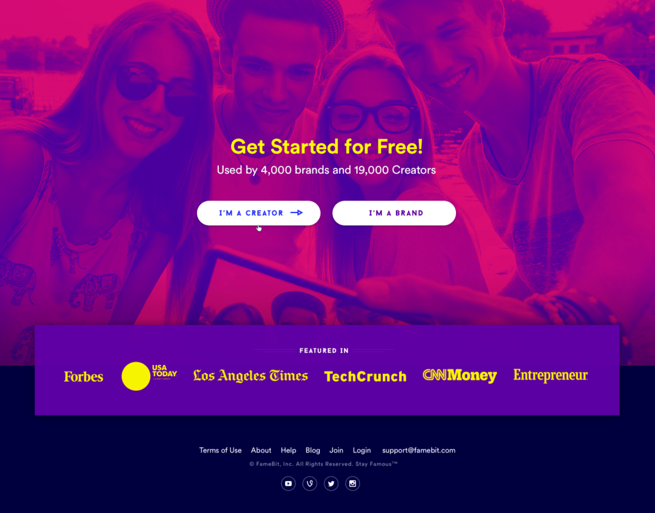The image size is (655, 513).
Task: Open the Help link in footer
Action: point(288,451)
